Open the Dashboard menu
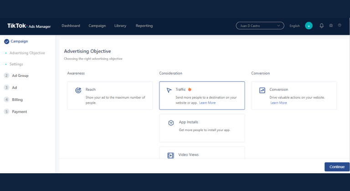This screenshot has width=350, height=191. pyautogui.click(x=71, y=26)
